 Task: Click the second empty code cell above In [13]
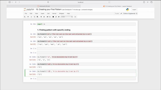click(x=86, y=53)
